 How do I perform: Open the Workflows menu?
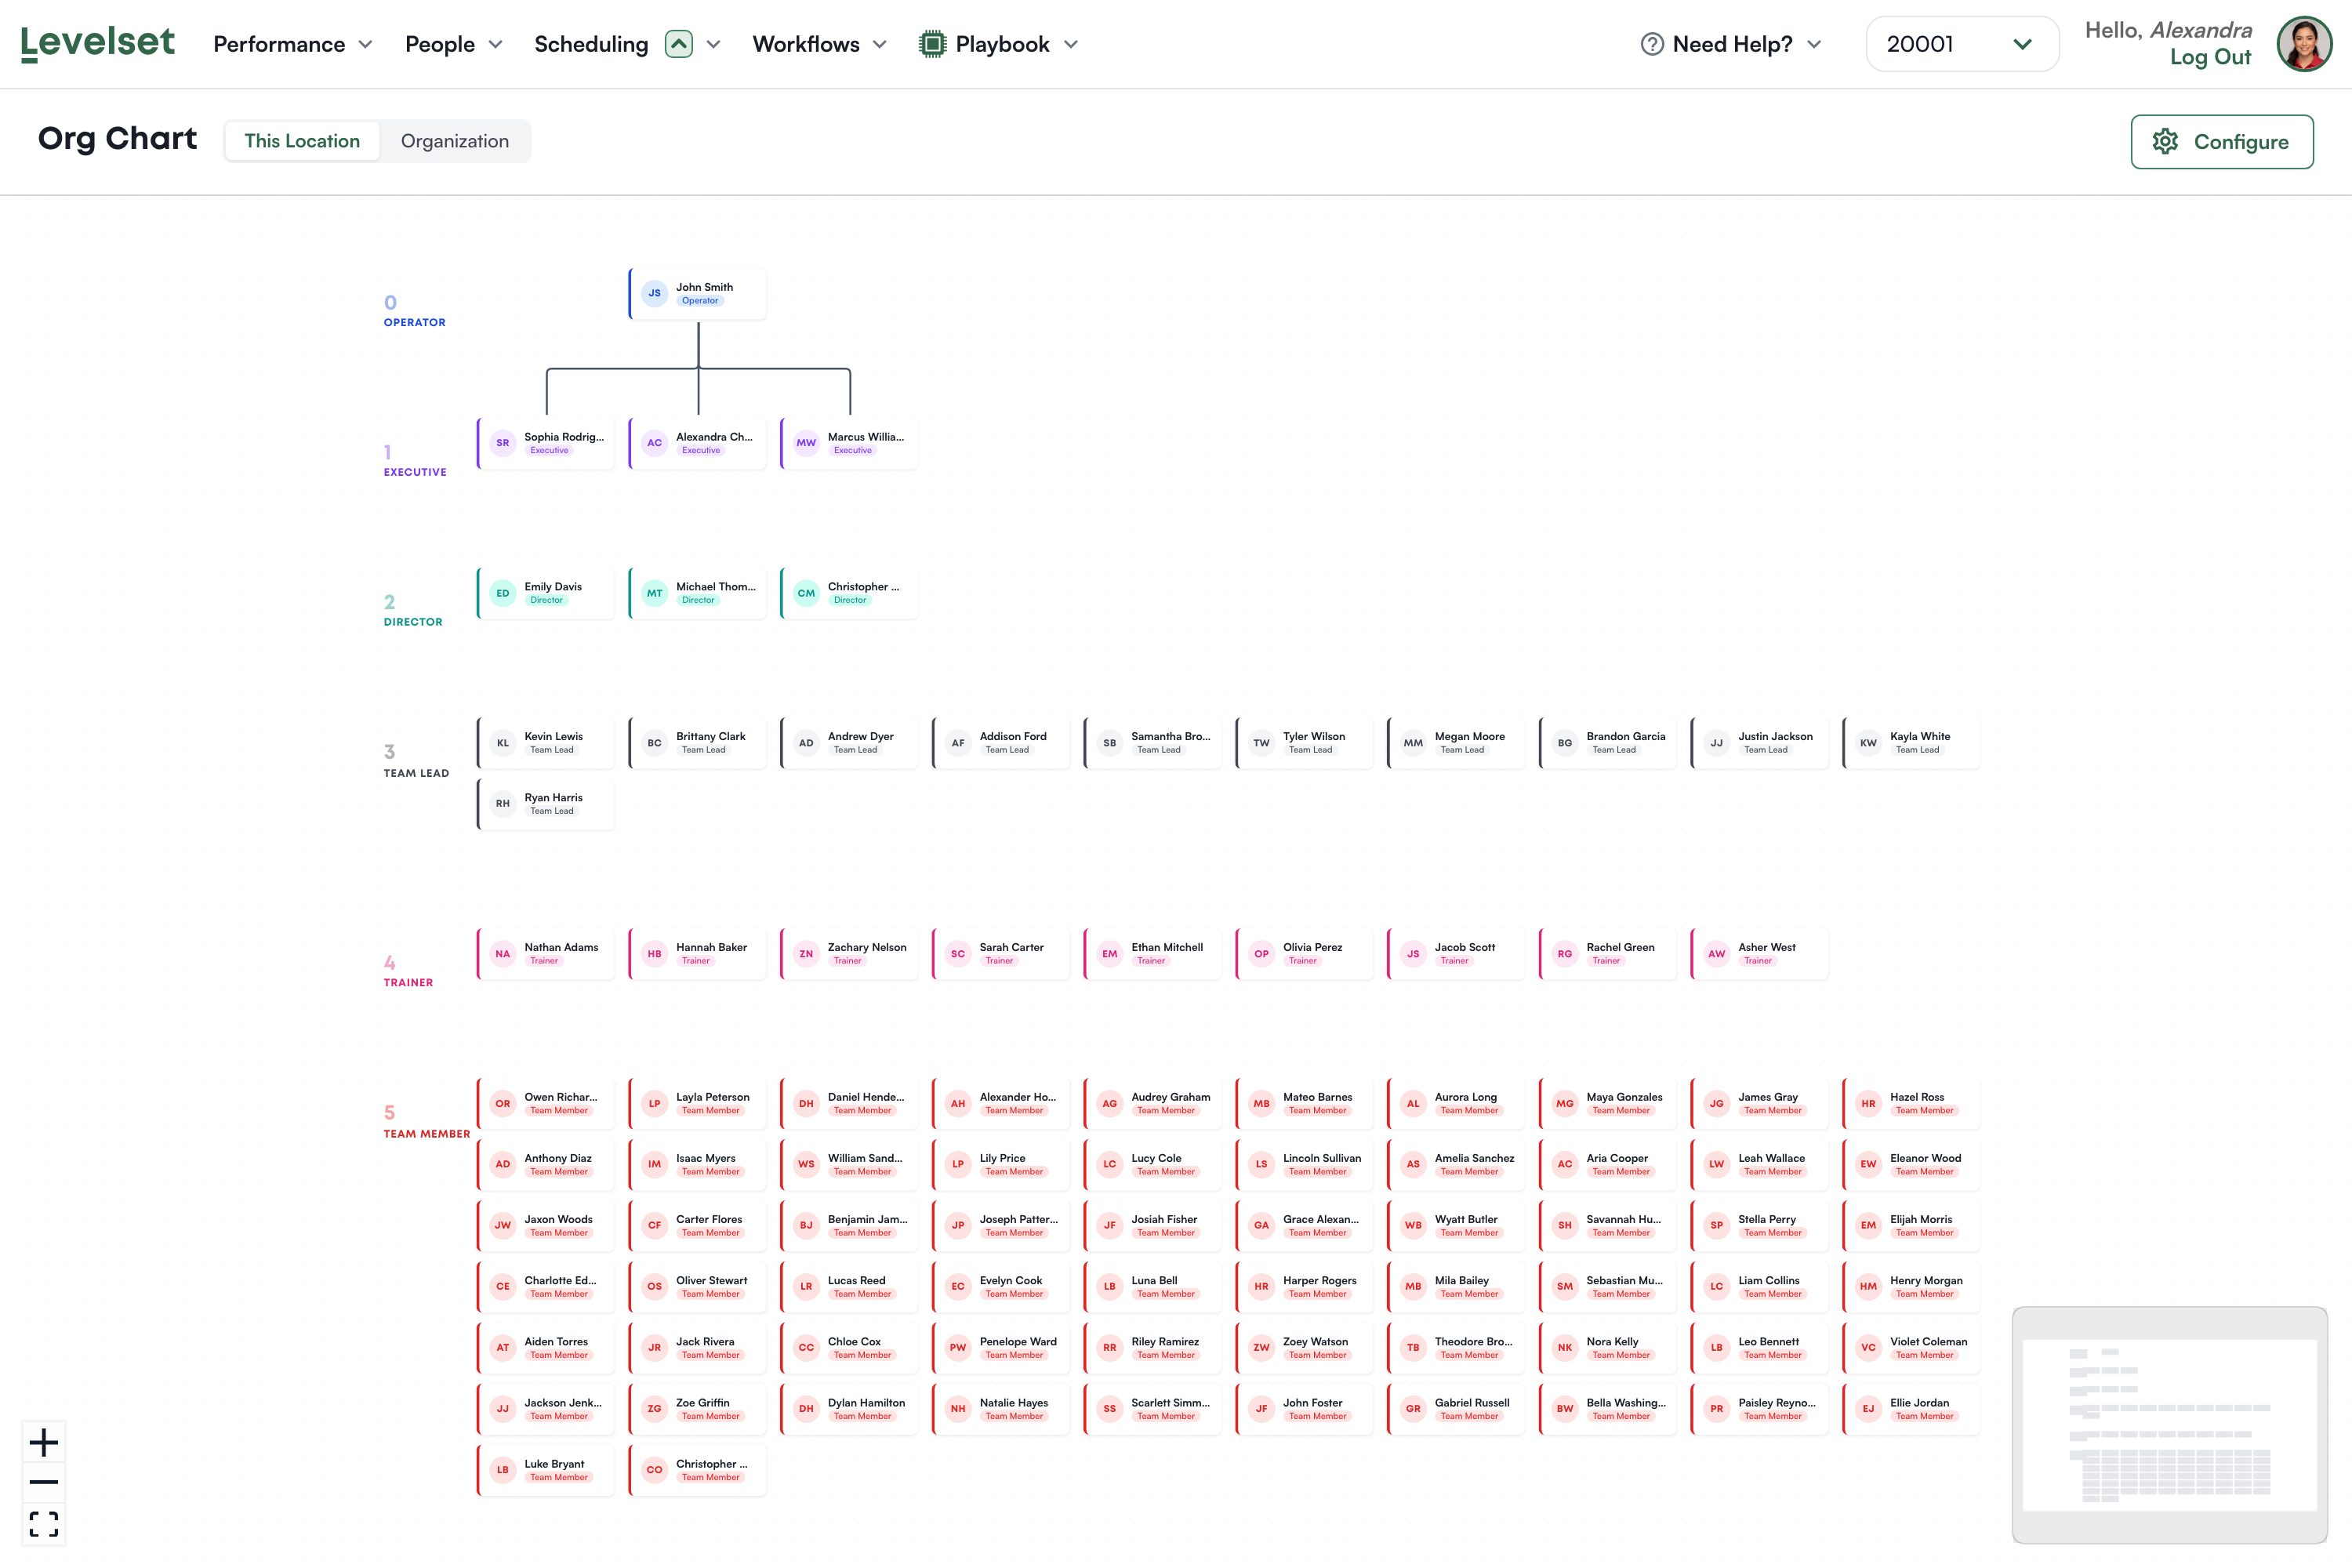coord(806,44)
